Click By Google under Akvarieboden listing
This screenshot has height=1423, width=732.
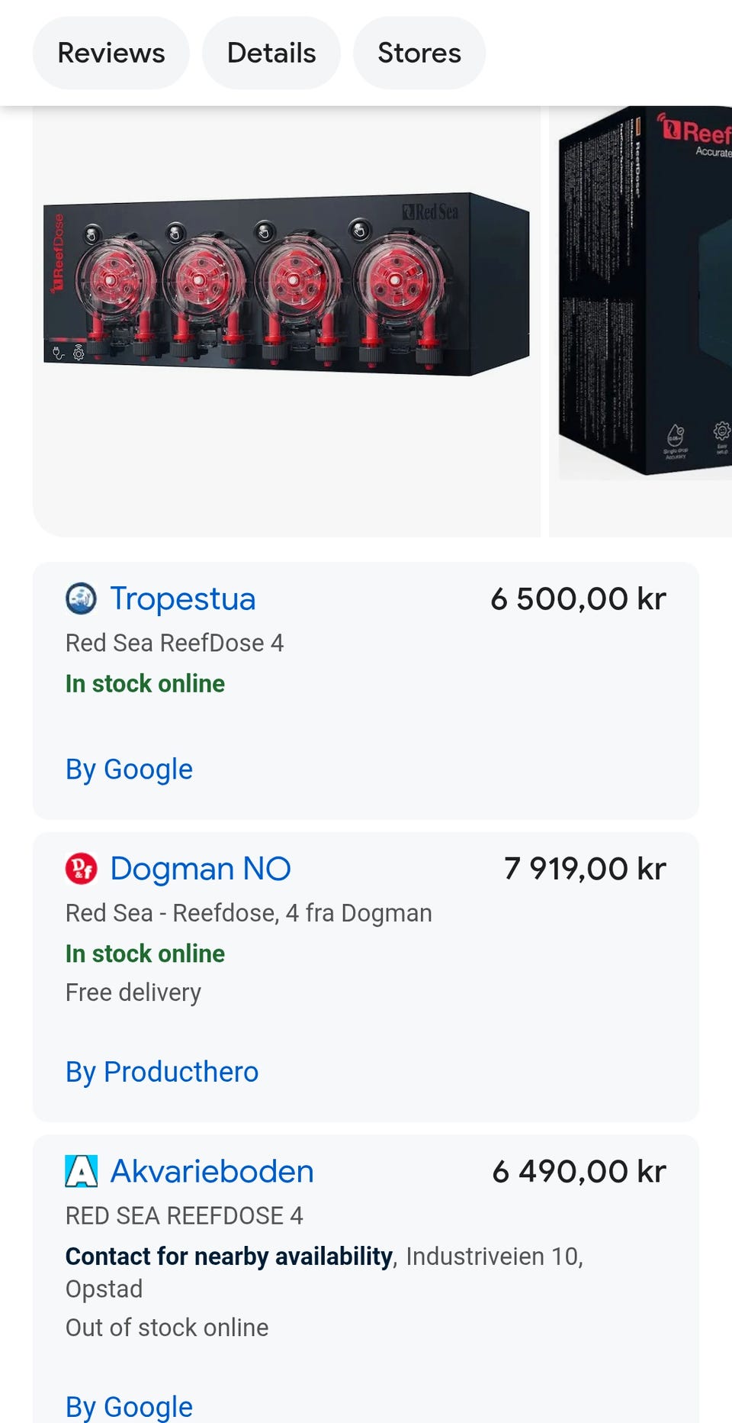pyautogui.click(x=129, y=1406)
